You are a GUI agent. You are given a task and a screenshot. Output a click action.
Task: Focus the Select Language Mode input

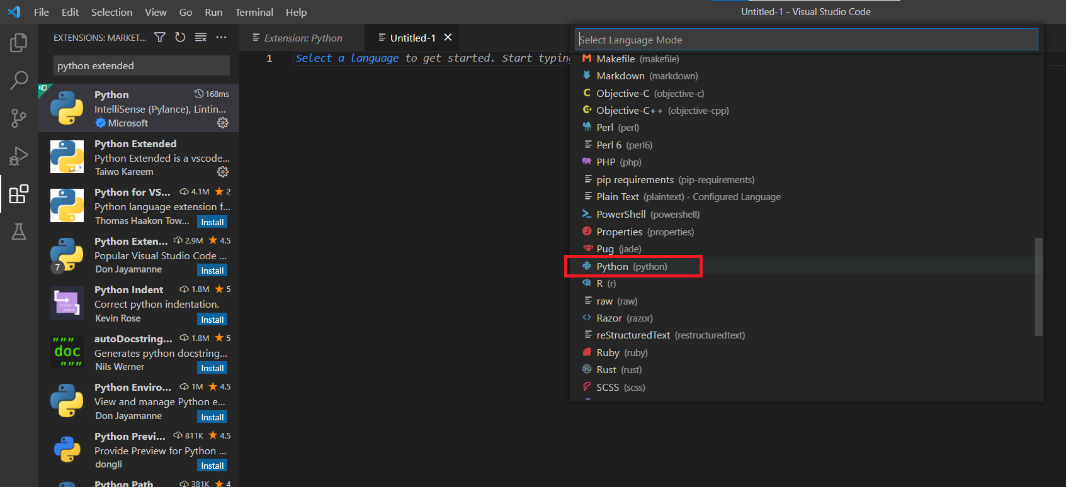pyautogui.click(x=807, y=40)
